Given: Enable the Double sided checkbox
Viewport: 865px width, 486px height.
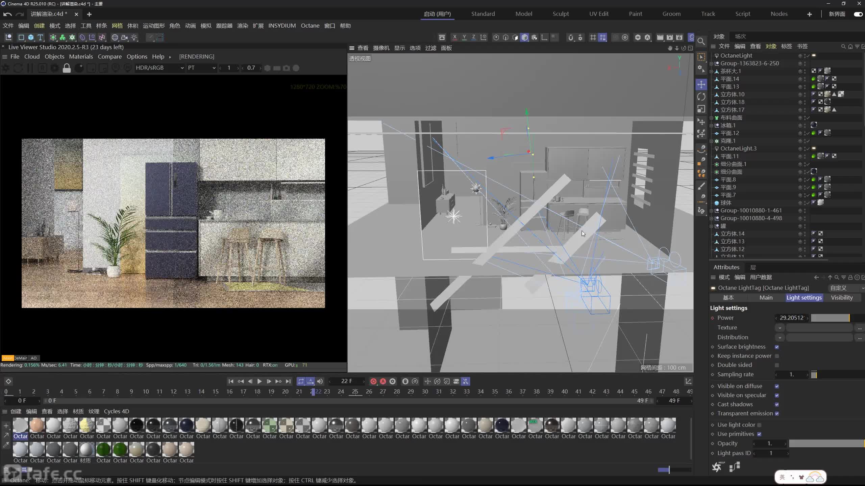Looking at the screenshot, I should (x=777, y=365).
